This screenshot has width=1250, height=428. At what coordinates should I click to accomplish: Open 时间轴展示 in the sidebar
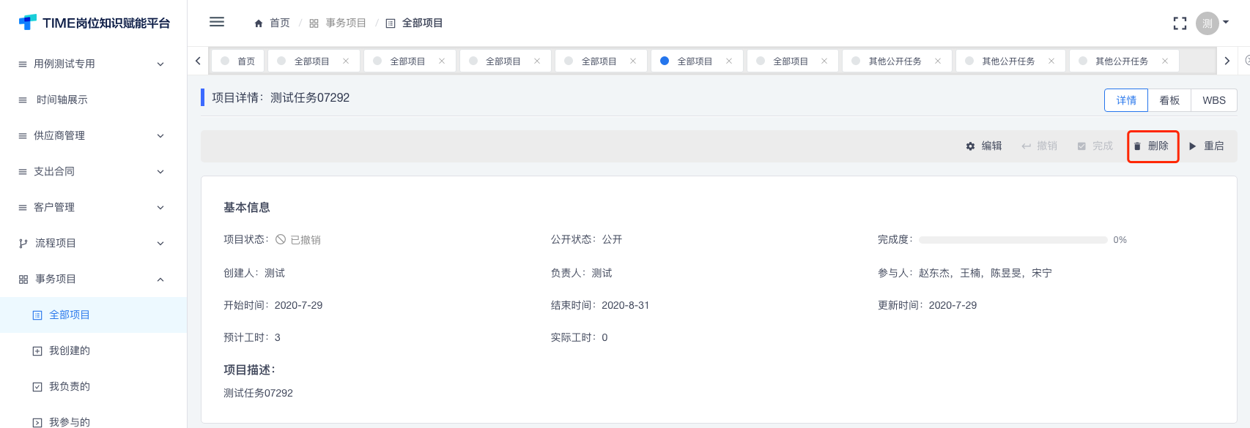(93, 100)
